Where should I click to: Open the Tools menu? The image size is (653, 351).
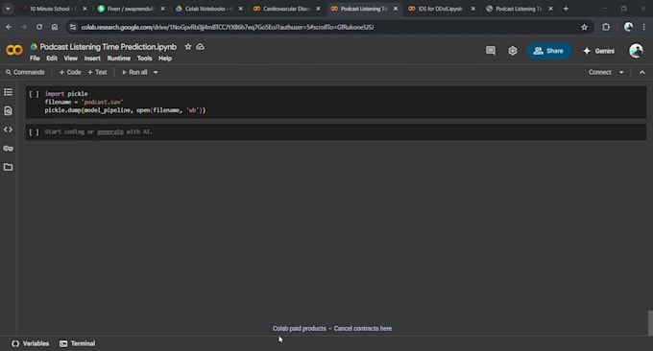(x=144, y=58)
